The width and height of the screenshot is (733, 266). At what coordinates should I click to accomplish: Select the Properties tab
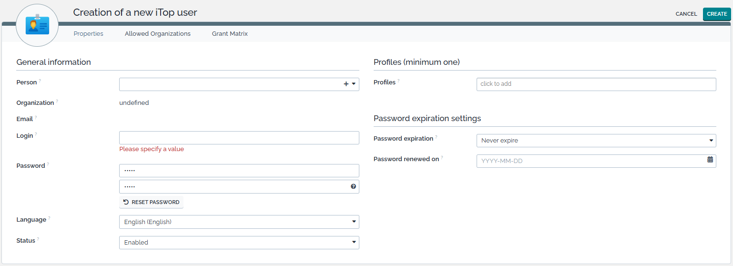pos(89,34)
